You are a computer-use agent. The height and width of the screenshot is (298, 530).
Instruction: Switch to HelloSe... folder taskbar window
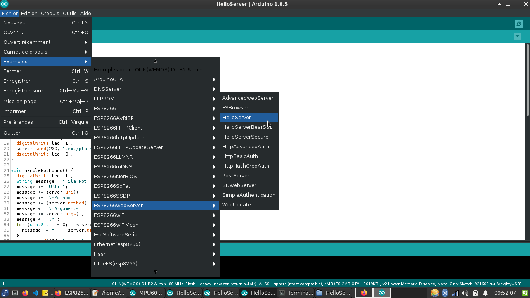coord(333,293)
